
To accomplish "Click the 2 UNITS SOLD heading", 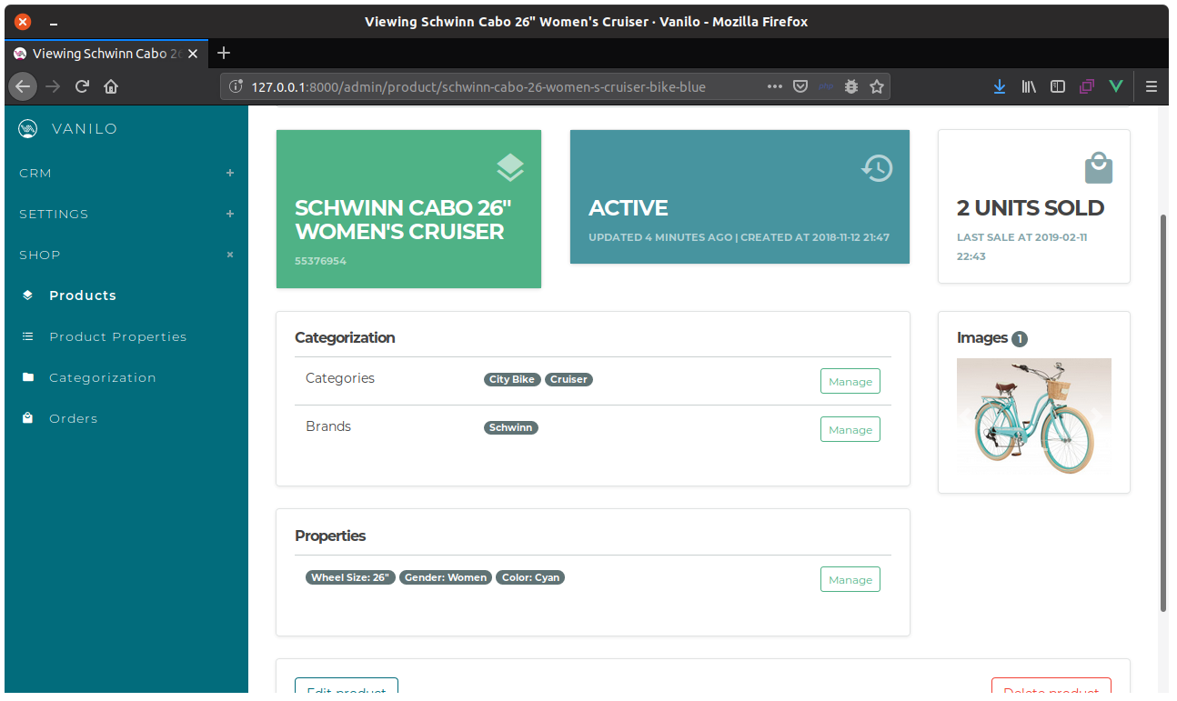I will (x=1031, y=208).
